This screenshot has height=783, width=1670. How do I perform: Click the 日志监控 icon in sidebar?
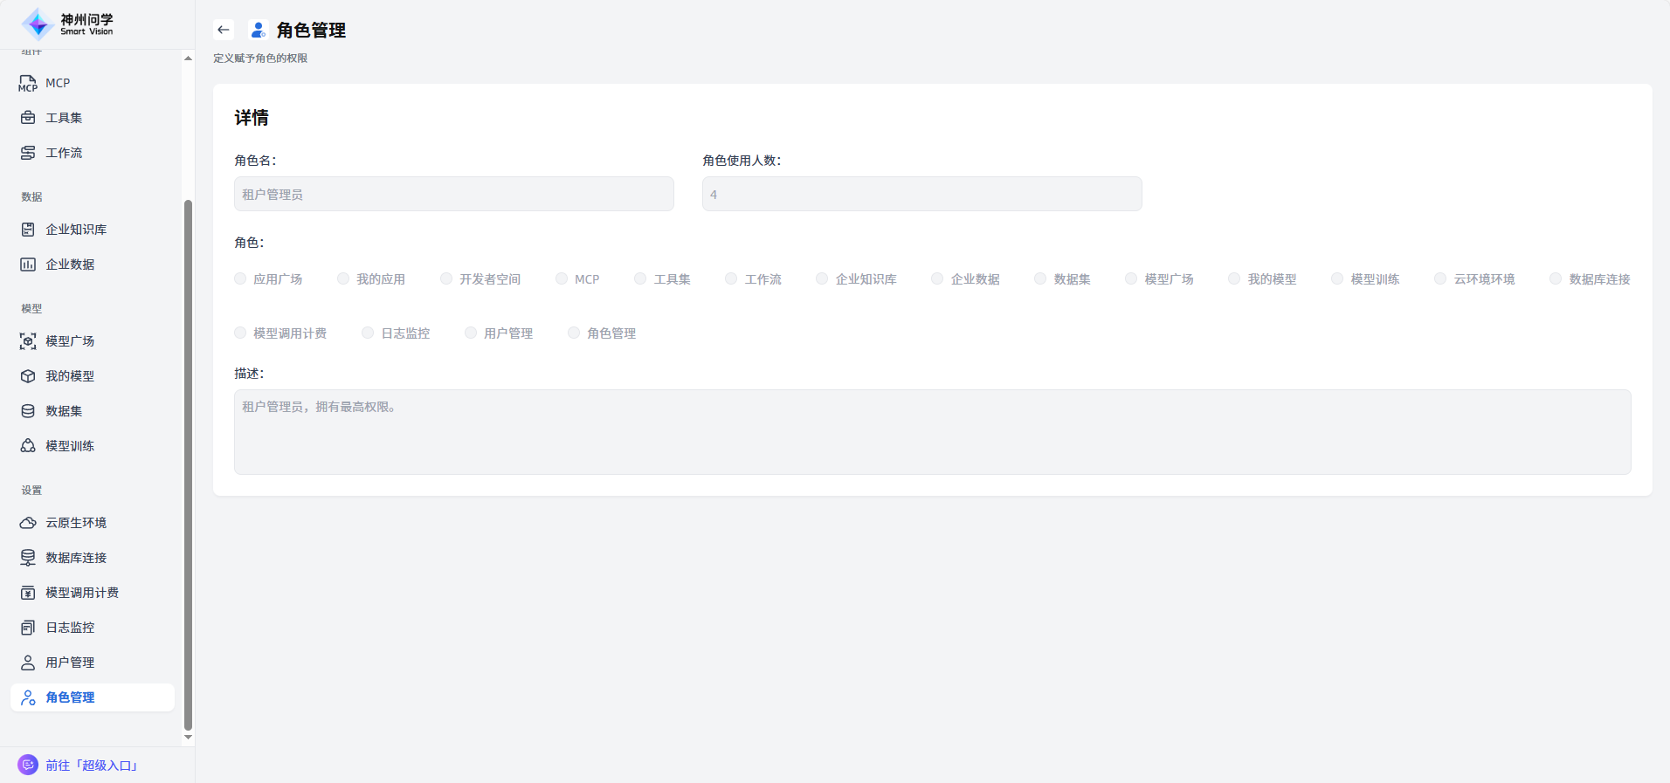[28, 628]
